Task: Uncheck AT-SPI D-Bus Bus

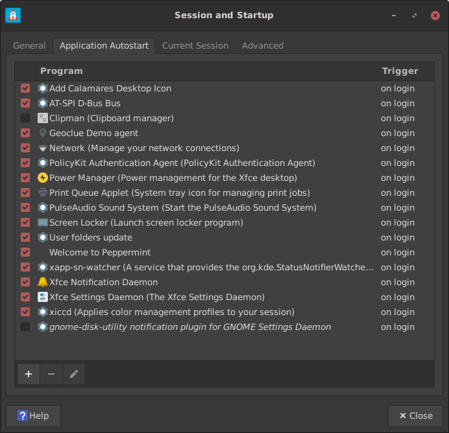Action: coord(25,103)
